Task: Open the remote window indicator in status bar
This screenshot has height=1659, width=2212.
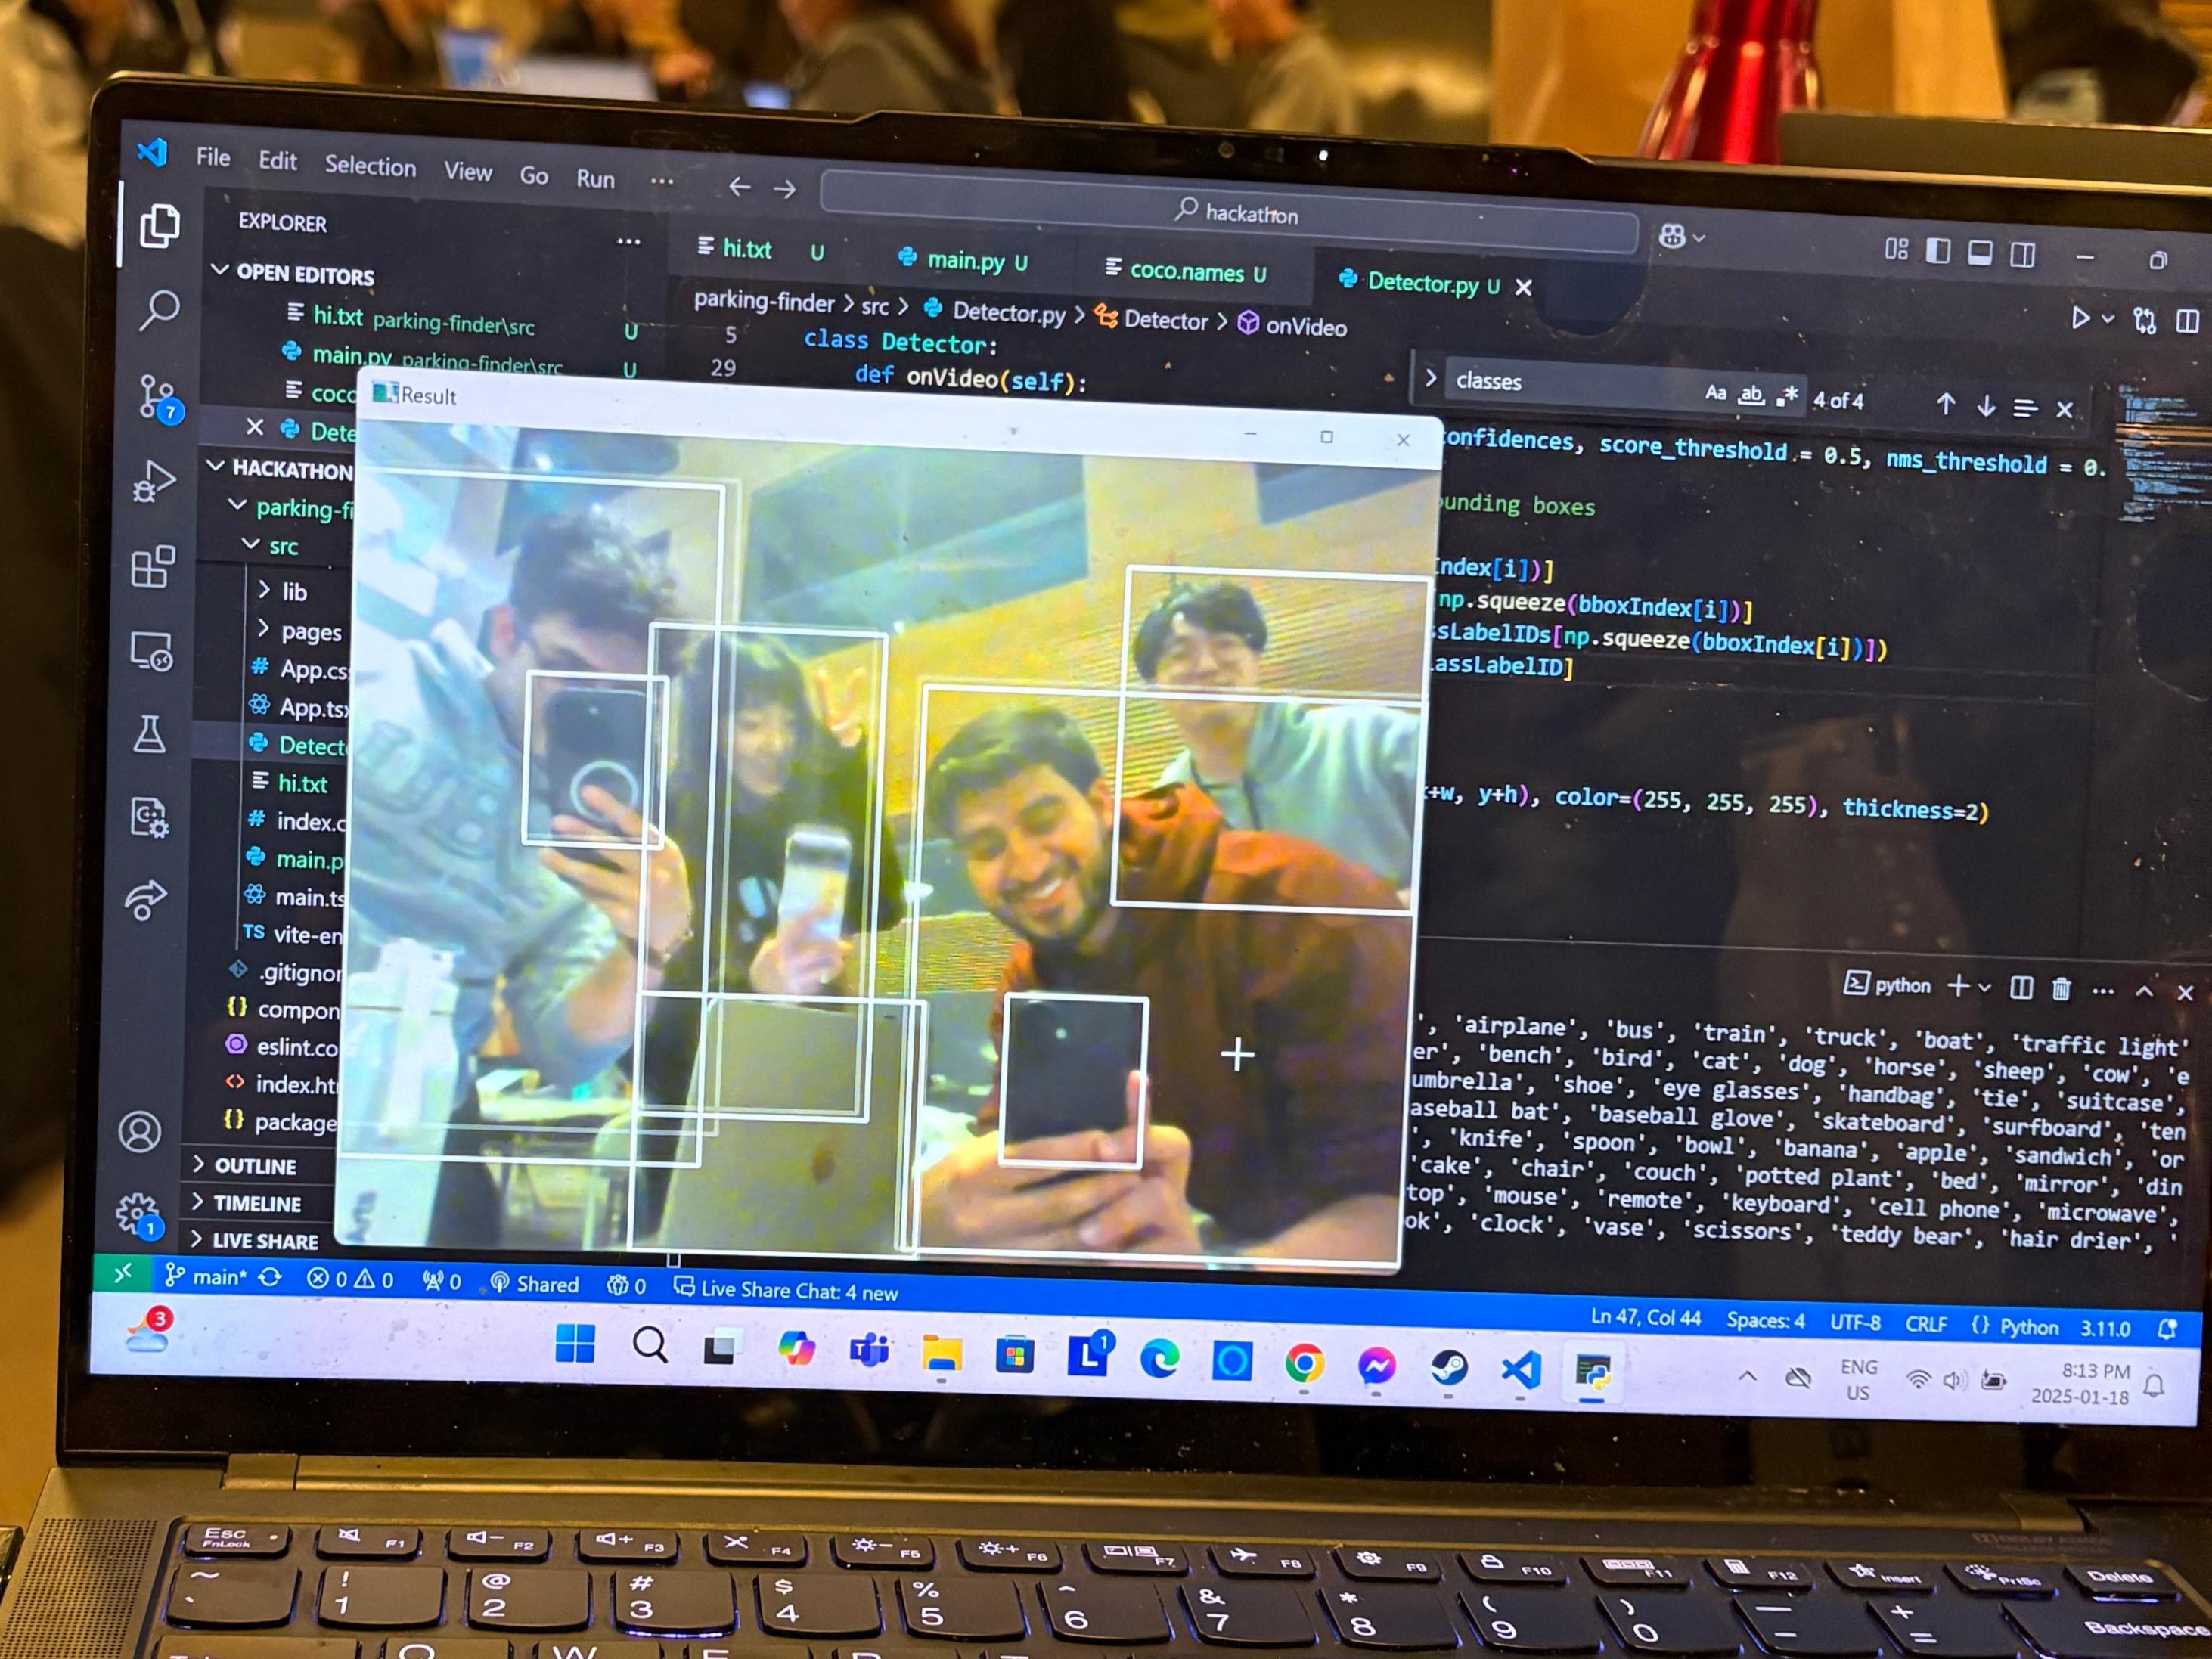Action: [123, 1273]
